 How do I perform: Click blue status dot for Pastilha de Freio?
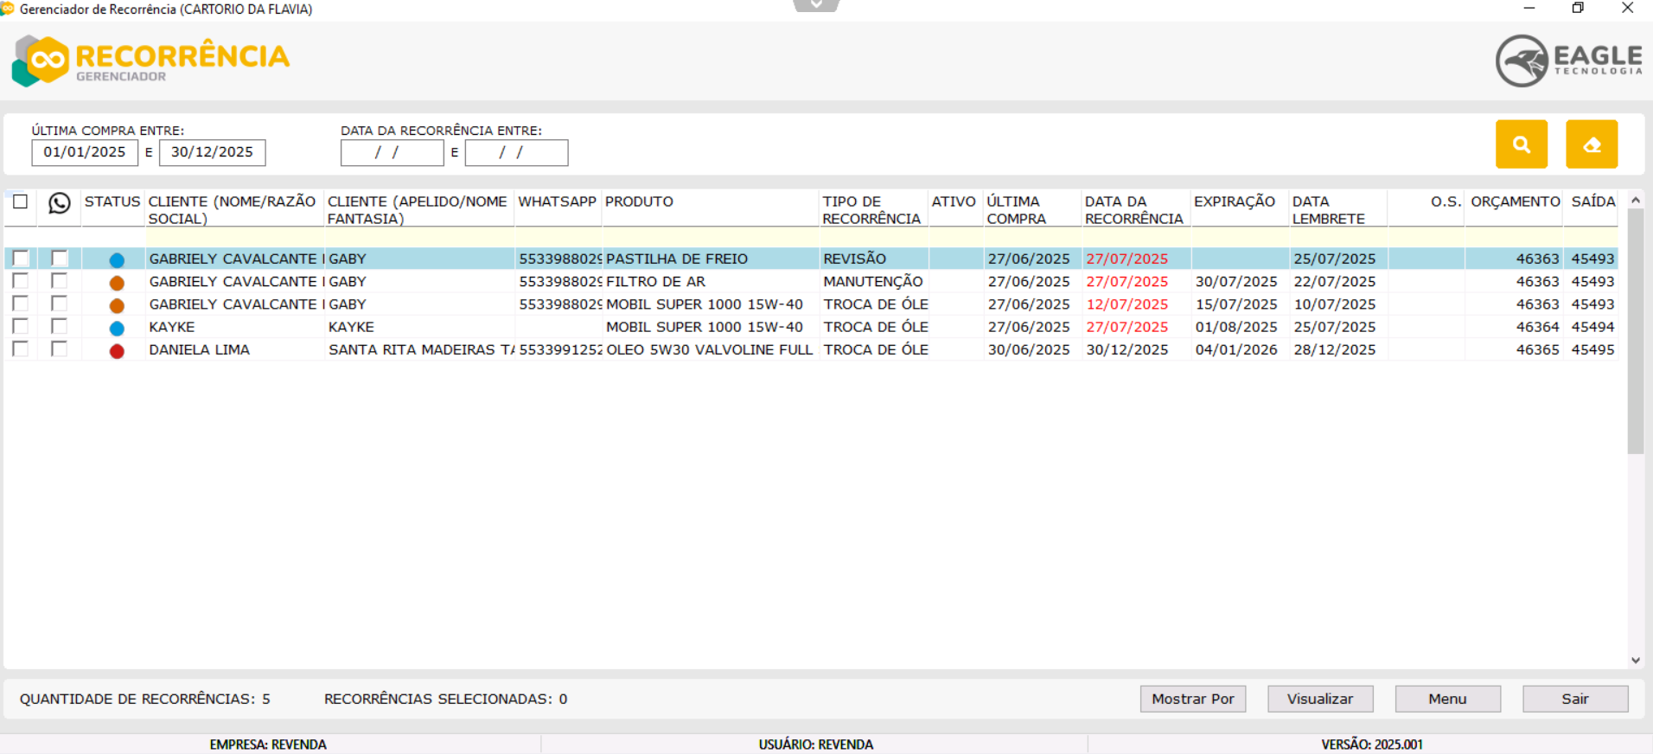coord(117,259)
